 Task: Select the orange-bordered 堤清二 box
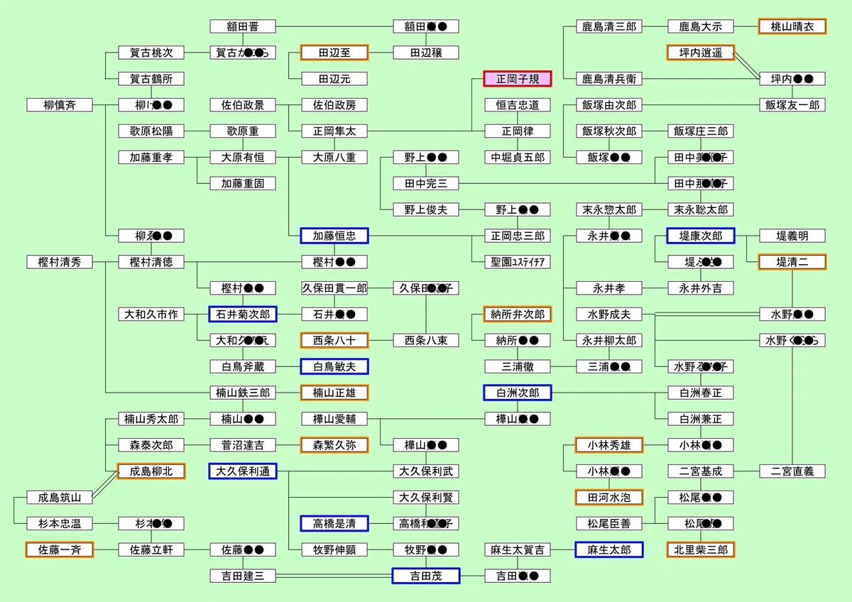click(x=792, y=263)
